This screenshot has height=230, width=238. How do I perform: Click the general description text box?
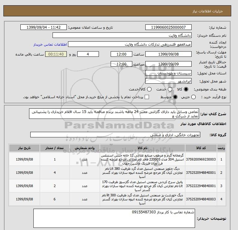coord(114,114)
